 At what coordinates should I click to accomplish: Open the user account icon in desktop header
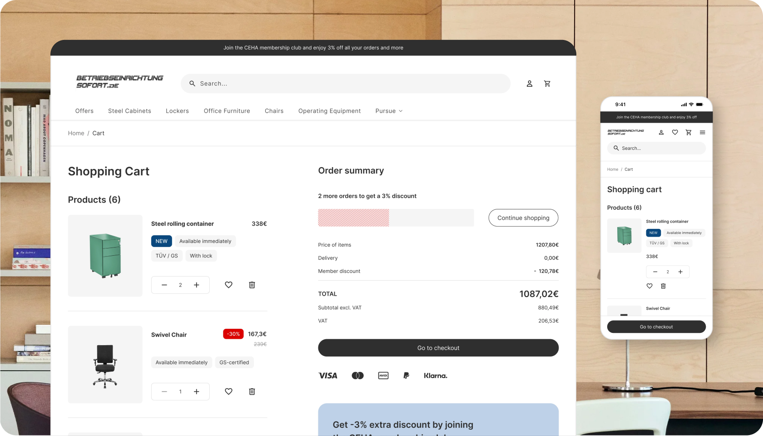[x=530, y=84]
